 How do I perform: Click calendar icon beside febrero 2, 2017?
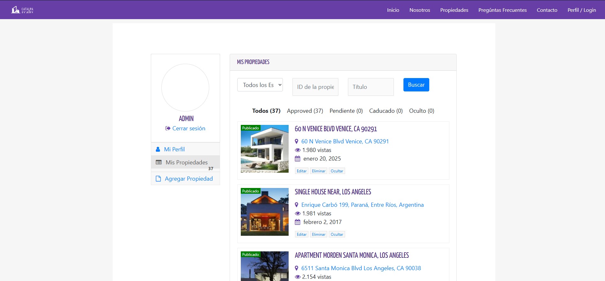(298, 222)
